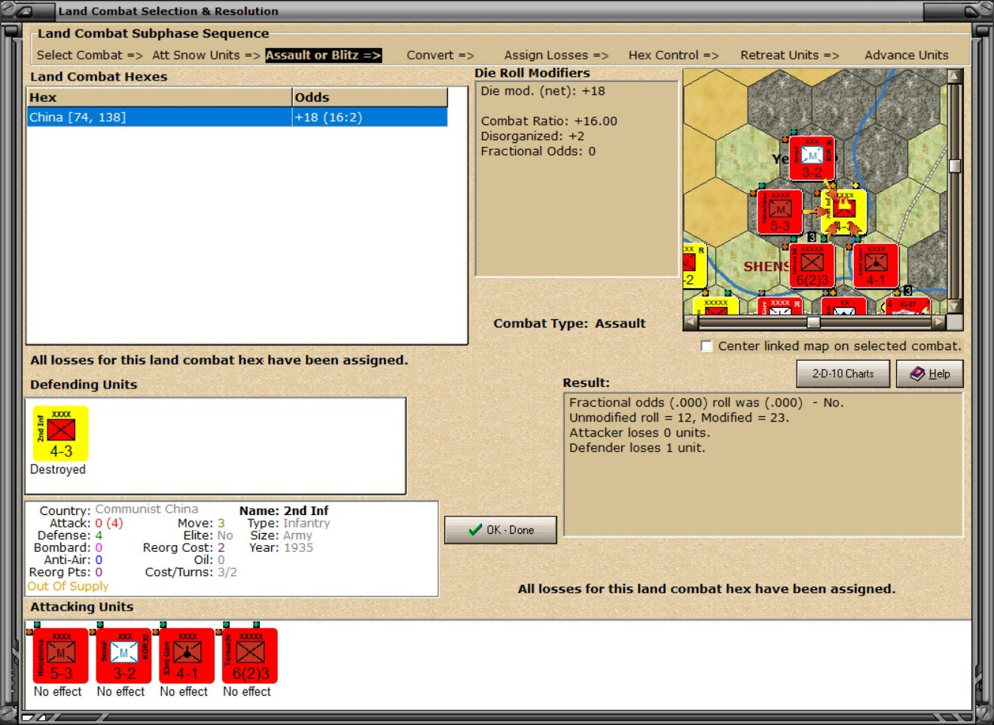Click the Cost/Turns: 3/2 unit detail
The height and width of the screenshot is (725, 994).
tap(191, 572)
